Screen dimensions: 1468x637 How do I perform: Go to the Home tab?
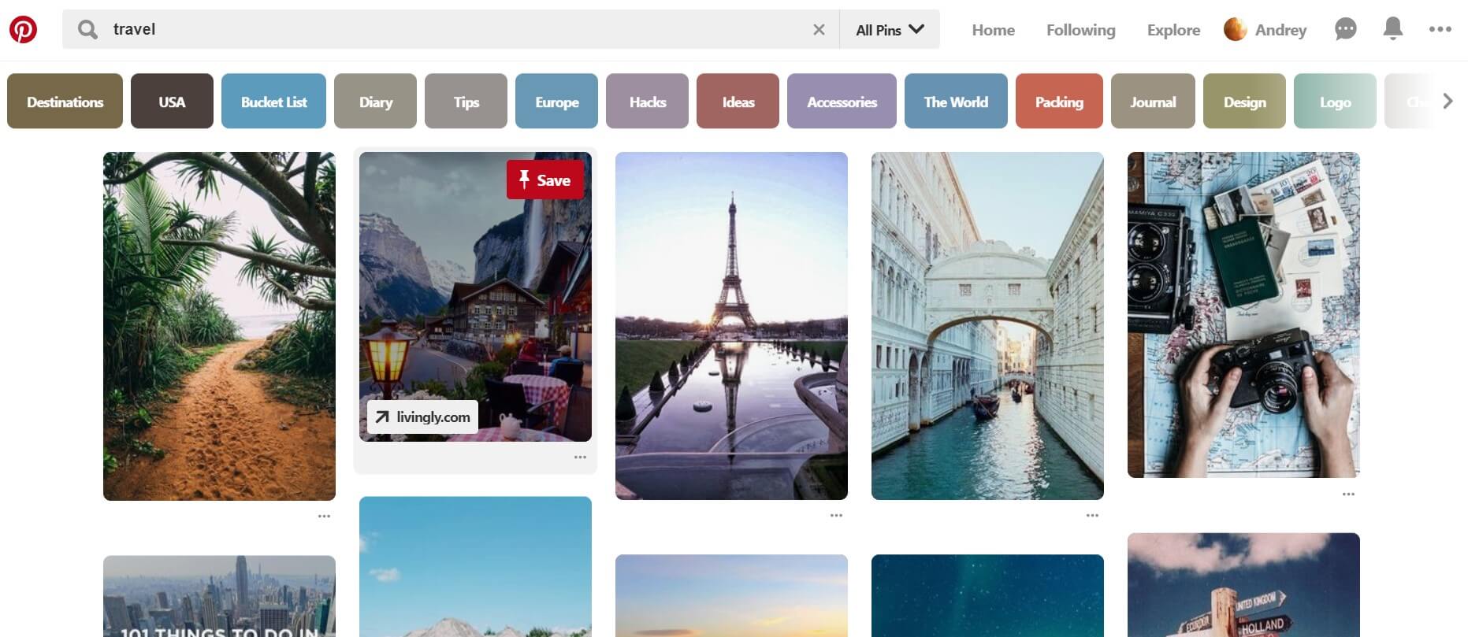[x=993, y=30]
